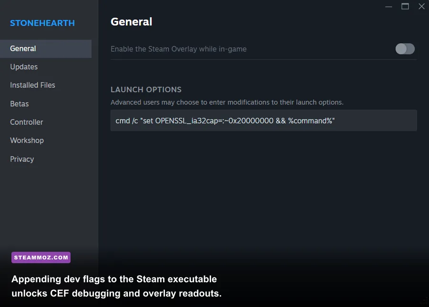Open the Privacy section
The image size is (429, 307).
[x=22, y=159]
